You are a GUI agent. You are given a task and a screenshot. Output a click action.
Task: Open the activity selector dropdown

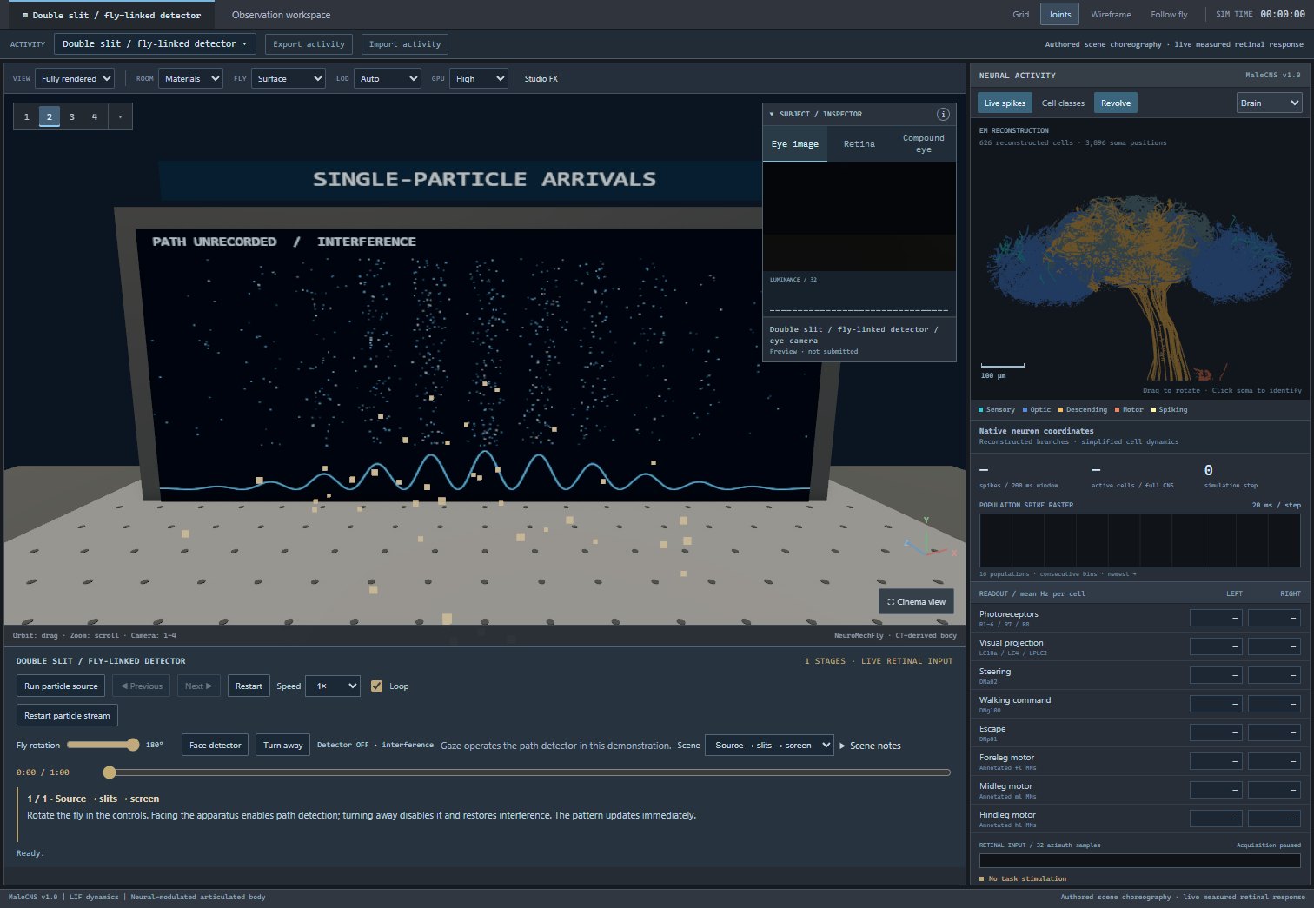(x=155, y=43)
